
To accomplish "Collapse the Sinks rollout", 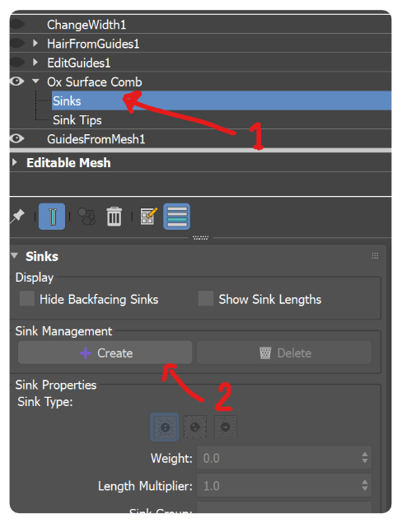I will (x=14, y=256).
